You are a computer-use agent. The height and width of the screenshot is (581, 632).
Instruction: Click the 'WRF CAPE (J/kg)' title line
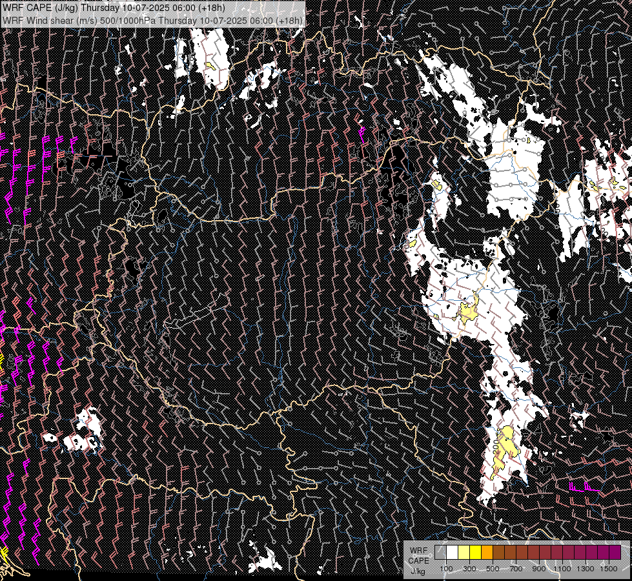pyautogui.click(x=113, y=8)
